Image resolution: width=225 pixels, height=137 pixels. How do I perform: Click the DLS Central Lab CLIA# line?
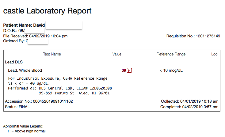click(x=60, y=88)
